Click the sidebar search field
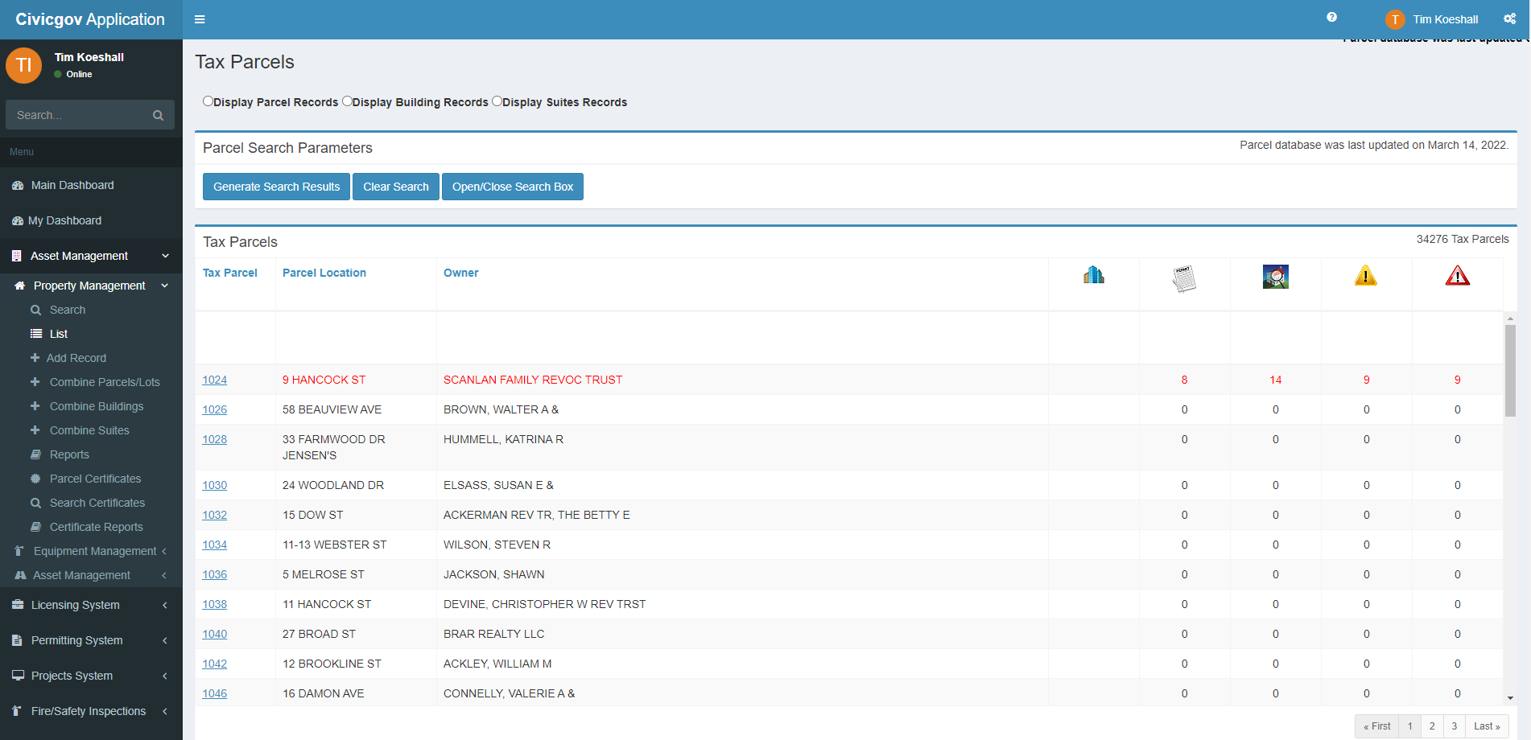The width and height of the screenshot is (1531, 740). point(80,114)
